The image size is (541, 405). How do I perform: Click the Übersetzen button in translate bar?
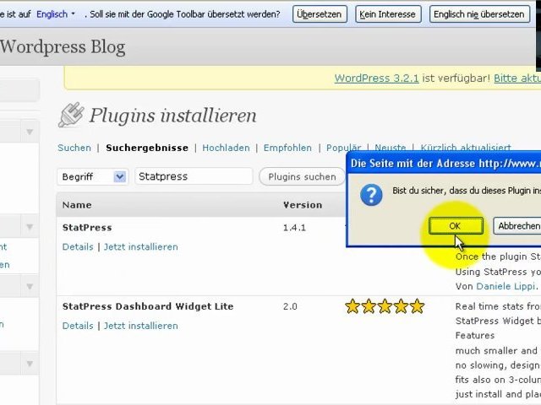[x=320, y=14]
